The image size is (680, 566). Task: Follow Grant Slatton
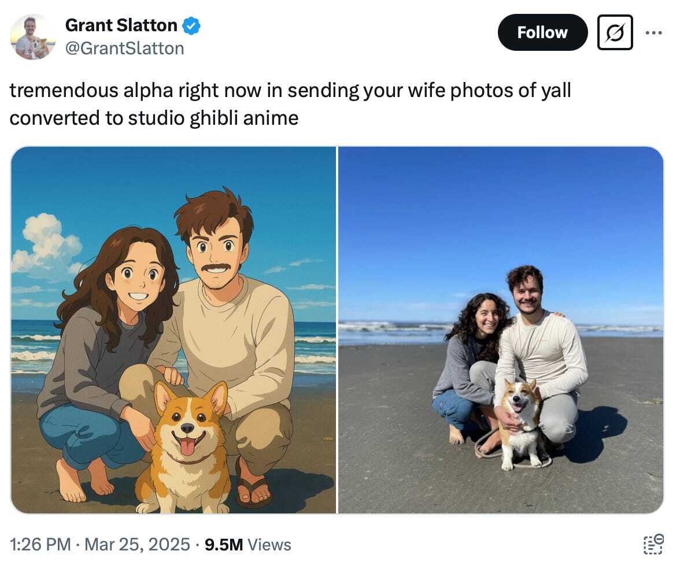pos(542,32)
